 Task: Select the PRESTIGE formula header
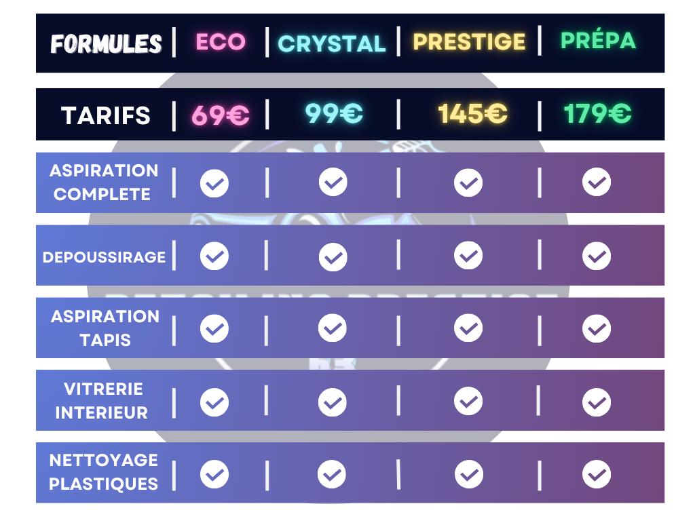click(469, 42)
